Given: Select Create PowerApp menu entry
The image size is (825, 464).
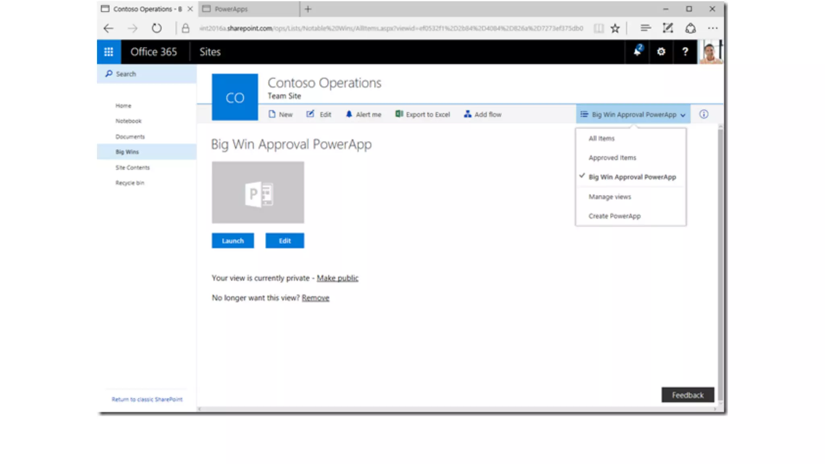Looking at the screenshot, I should point(614,216).
